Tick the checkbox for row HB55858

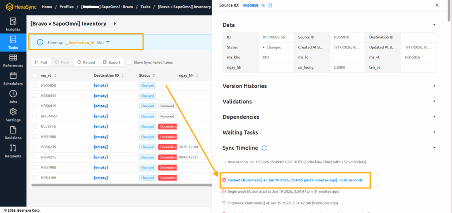pos(34,85)
